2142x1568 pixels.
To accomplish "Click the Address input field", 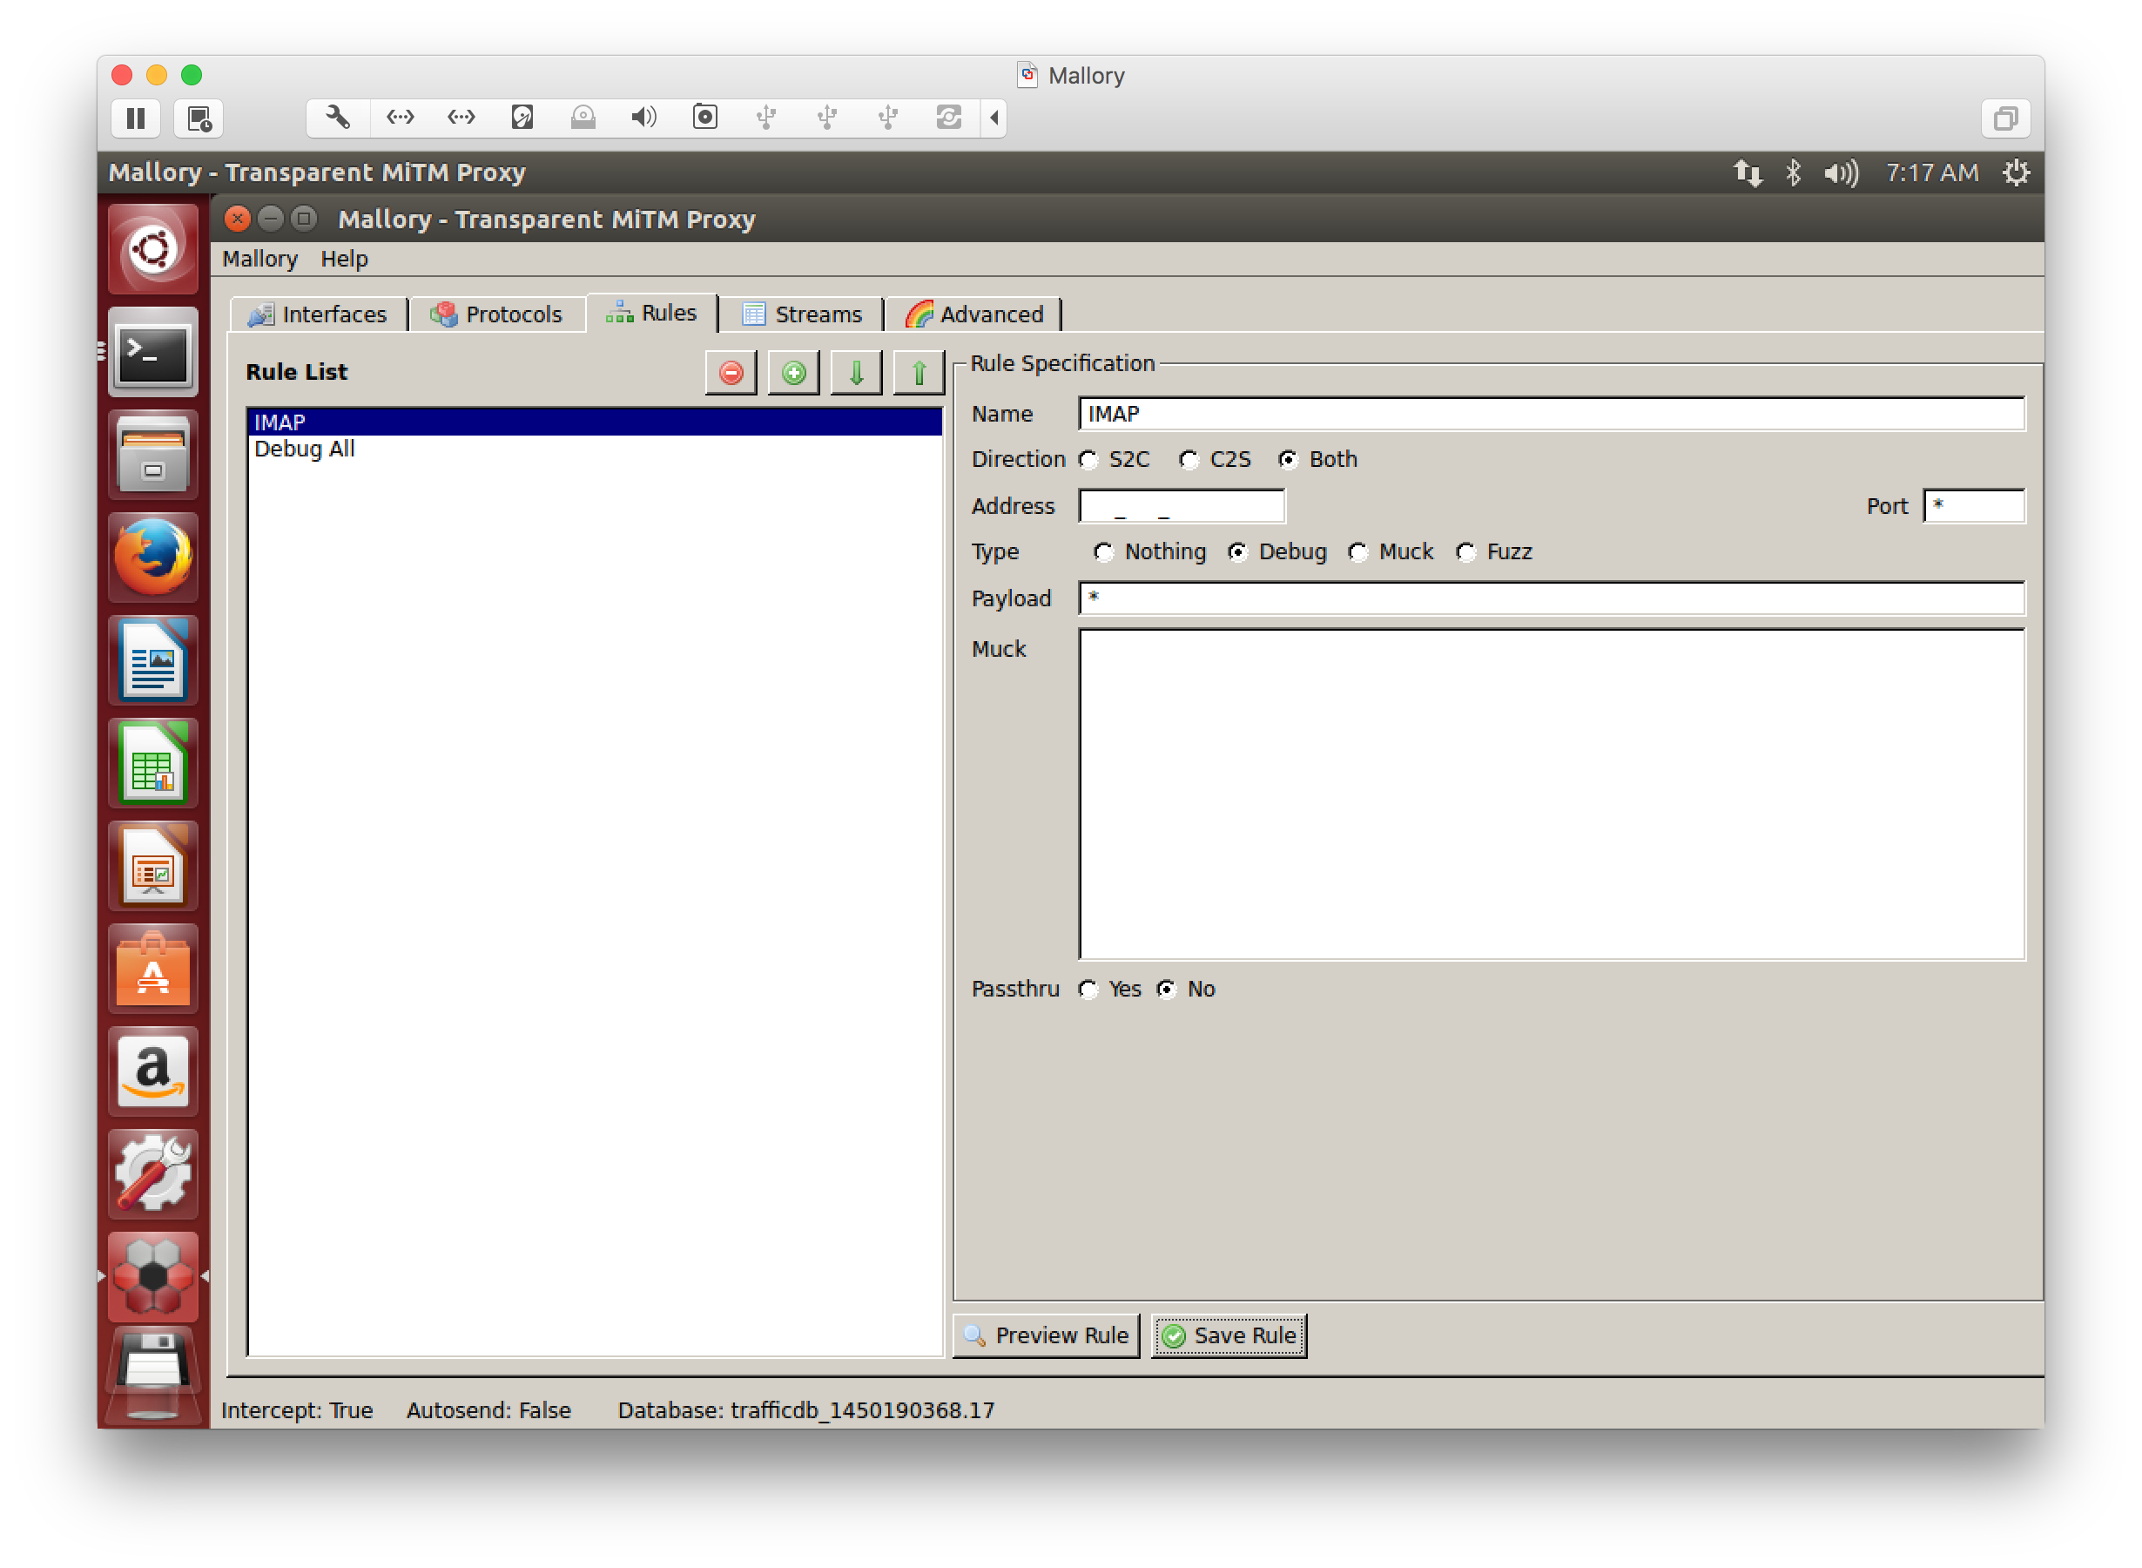I will 1182,506.
